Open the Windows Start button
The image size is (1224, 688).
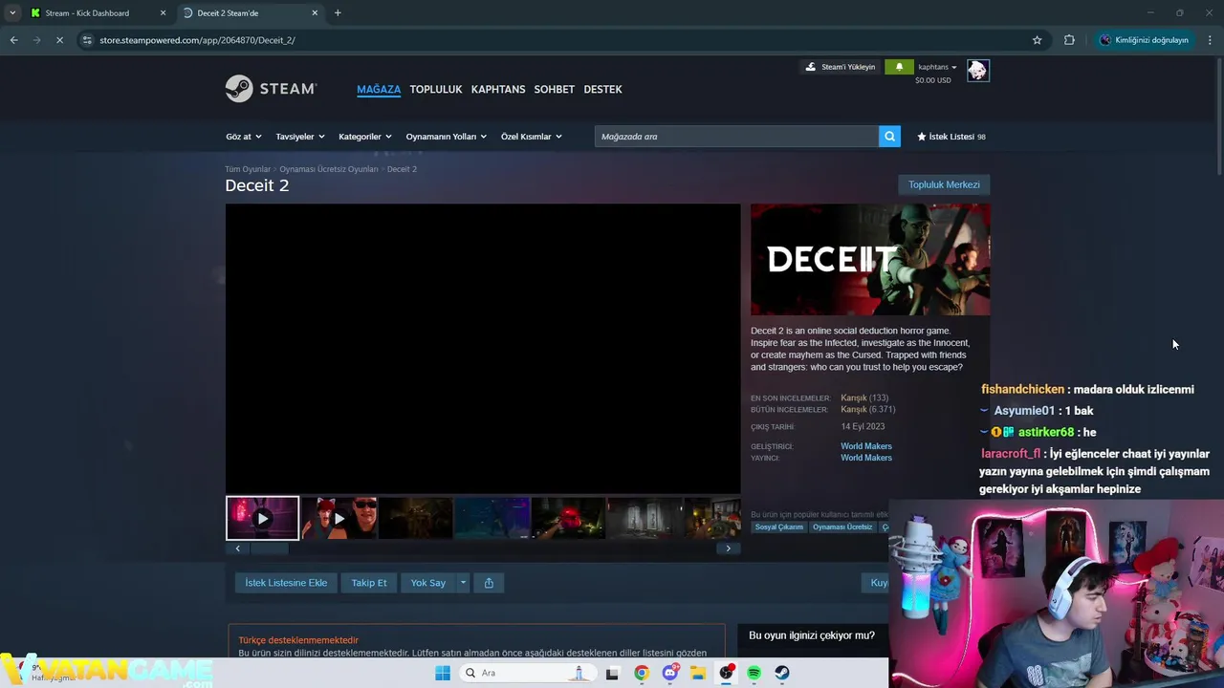(443, 673)
